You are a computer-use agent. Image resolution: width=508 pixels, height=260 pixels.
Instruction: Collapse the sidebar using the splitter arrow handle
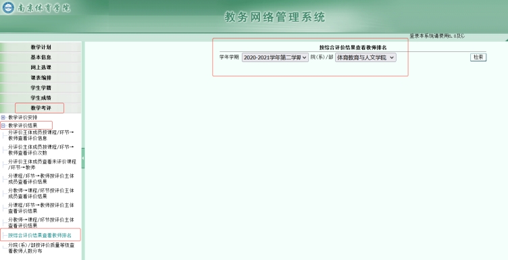click(83, 158)
